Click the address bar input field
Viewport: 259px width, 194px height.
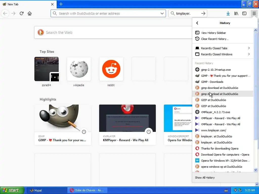[108, 13]
